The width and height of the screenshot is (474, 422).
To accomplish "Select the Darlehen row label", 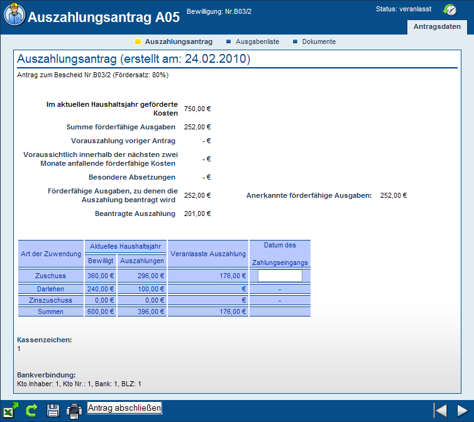I will click(50, 289).
